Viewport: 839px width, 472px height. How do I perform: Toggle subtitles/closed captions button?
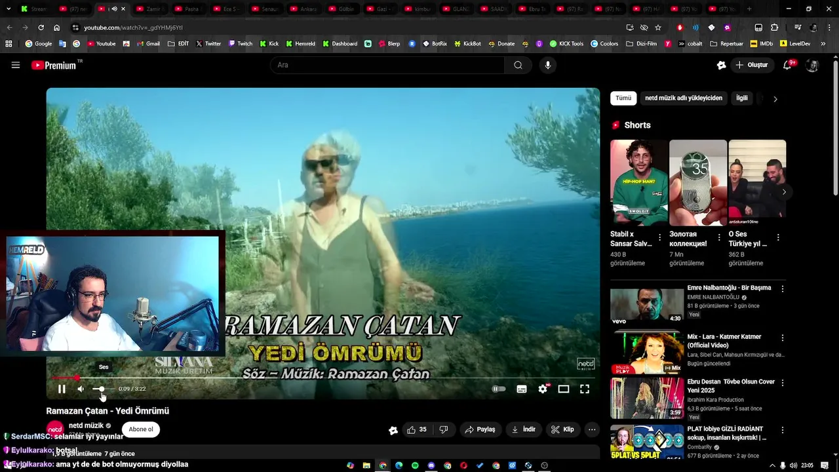tap(522, 389)
